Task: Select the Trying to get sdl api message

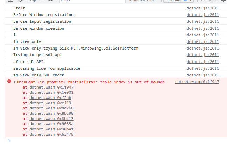Action: point(37,55)
